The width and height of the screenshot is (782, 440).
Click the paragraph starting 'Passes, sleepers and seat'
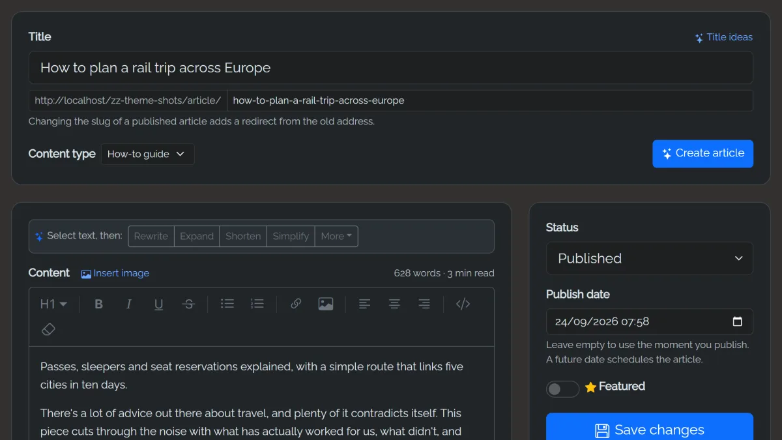click(252, 375)
